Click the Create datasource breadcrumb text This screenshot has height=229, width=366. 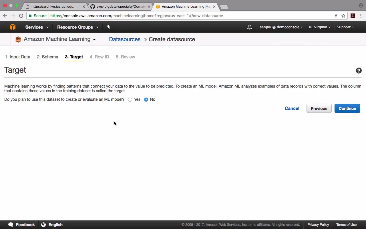pyautogui.click(x=172, y=40)
